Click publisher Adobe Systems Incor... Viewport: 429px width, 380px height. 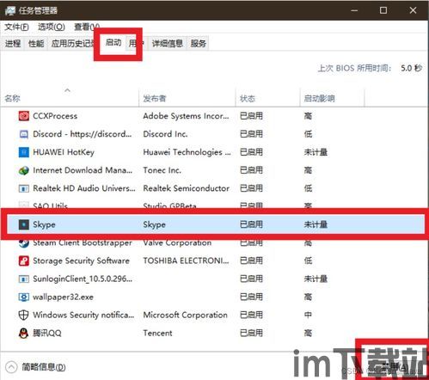186,116
